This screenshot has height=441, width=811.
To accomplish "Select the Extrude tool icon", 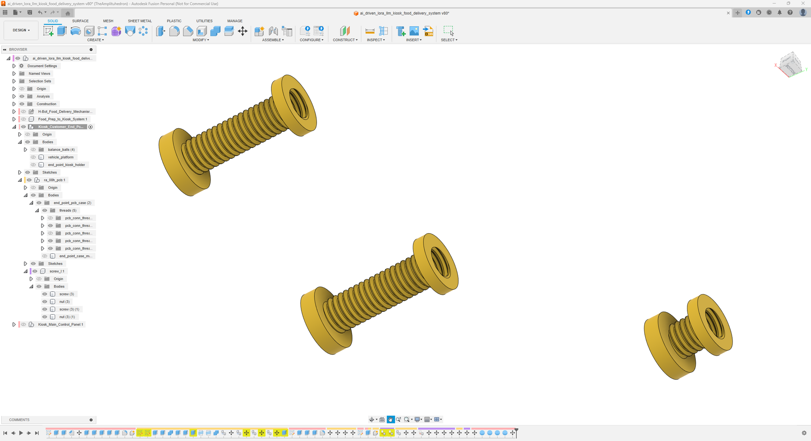I will click(x=62, y=31).
